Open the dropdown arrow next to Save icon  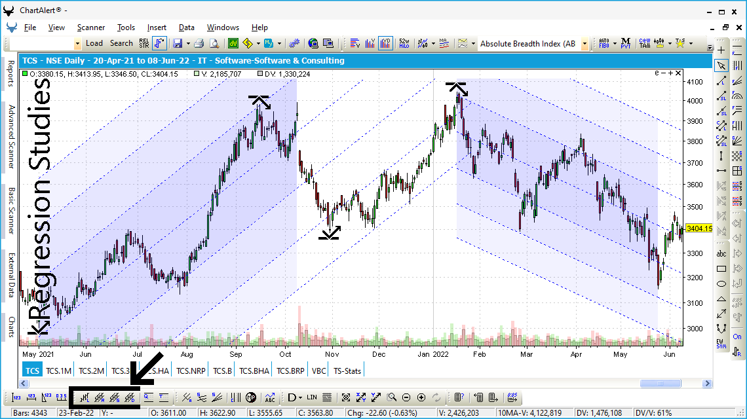click(188, 43)
